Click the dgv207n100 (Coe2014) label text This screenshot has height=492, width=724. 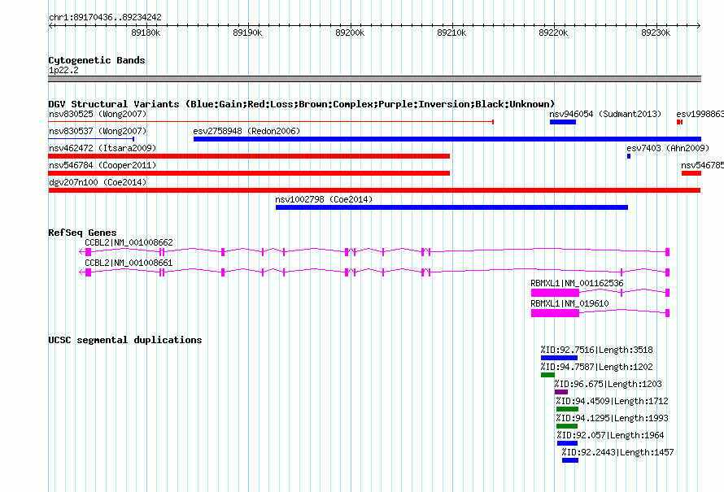click(98, 182)
